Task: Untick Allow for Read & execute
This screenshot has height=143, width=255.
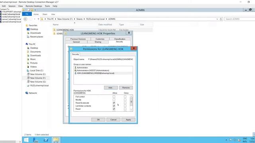Action: (114, 103)
